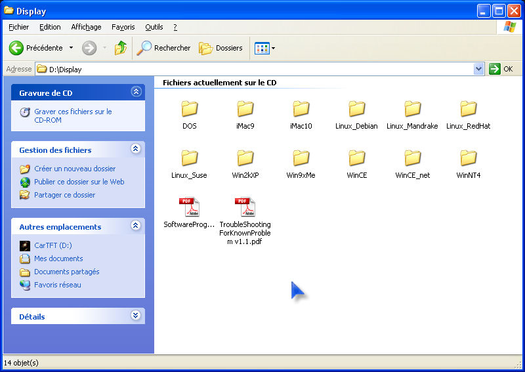Select the Win2kXP folder
Viewport: 525px width, 372px height.
tap(245, 158)
